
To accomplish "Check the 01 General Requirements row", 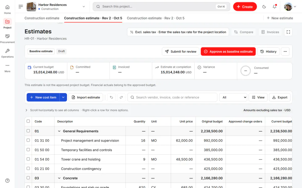I will pos(28,131).
